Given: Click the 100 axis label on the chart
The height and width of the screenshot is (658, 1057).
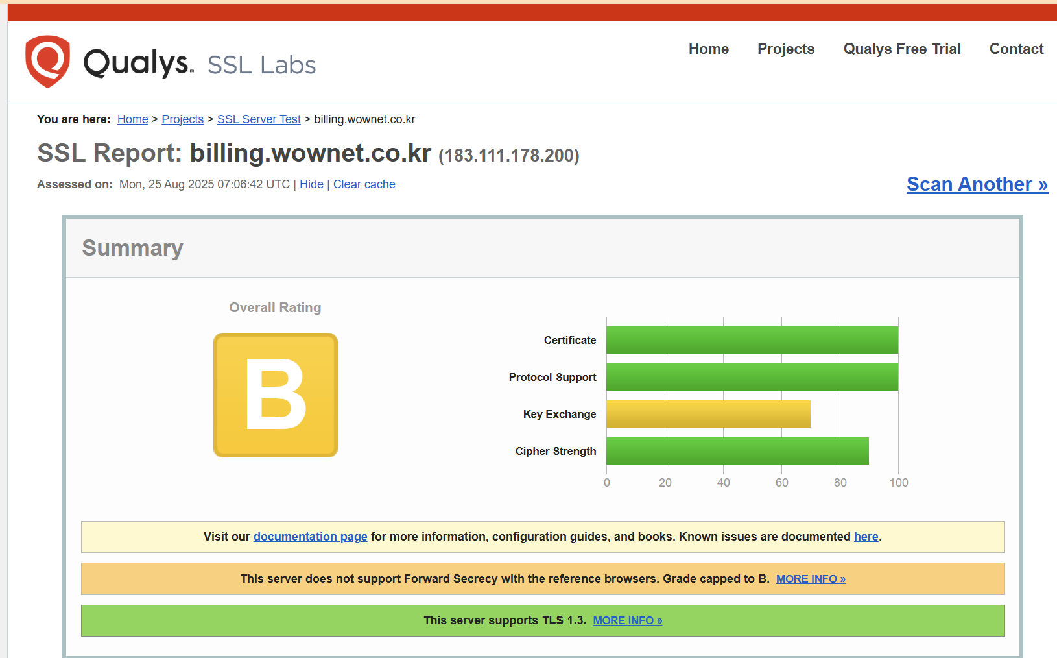Looking at the screenshot, I should 899,483.
